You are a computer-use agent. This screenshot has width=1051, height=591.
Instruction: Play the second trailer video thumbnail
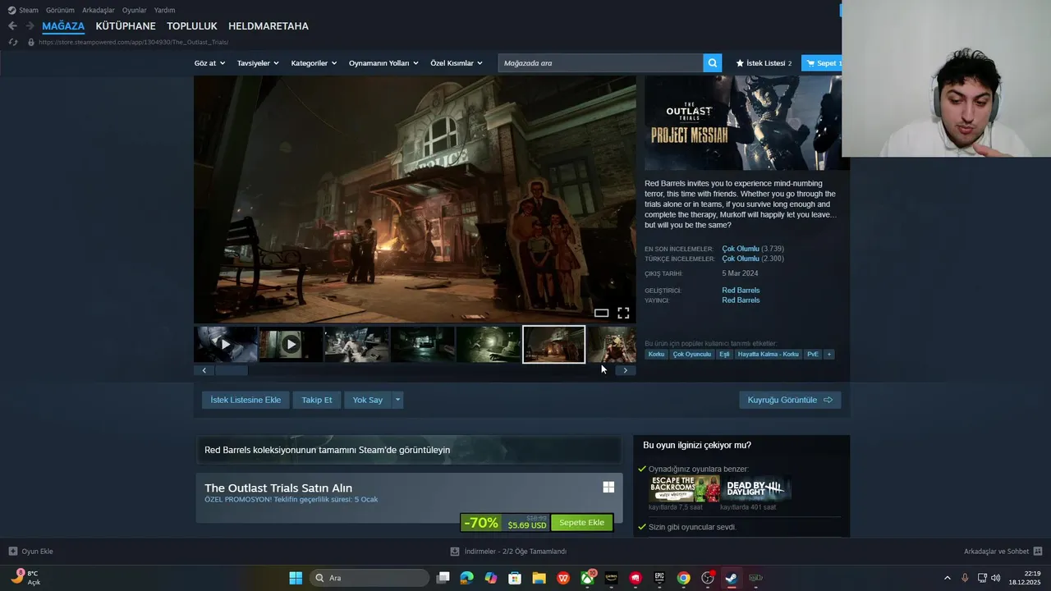click(291, 345)
